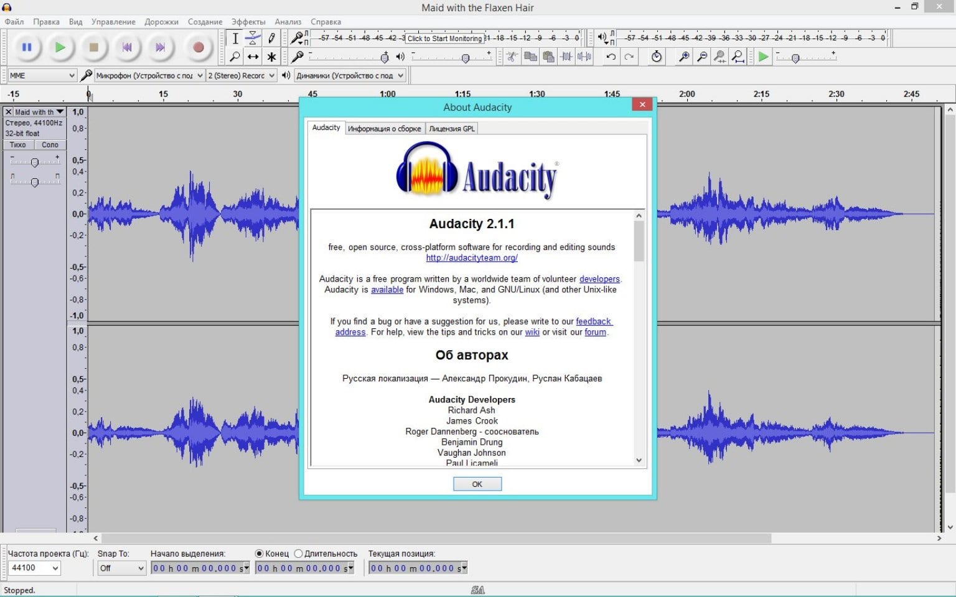The height and width of the screenshot is (597, 956).
Task: Select the Multi-Tool mode
Action: (271, 57)
